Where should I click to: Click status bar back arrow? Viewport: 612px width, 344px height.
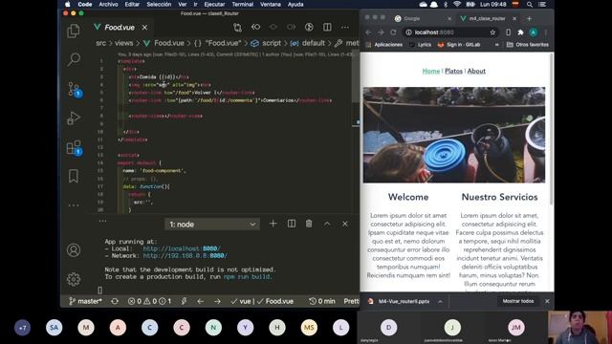200,301
